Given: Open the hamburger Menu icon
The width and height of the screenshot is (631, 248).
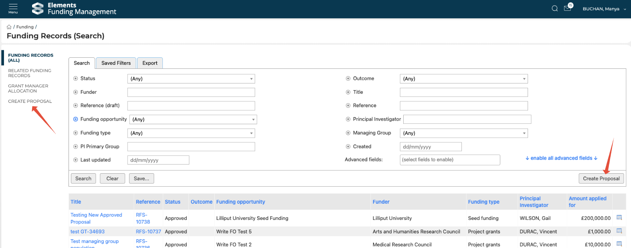Looking at the screenshot, I should pos(13,8).
